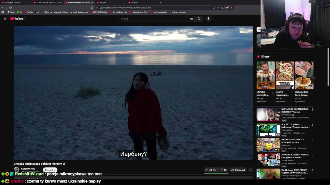This screenshot has width=330, height=185.
Task: Open the apps grid in bookmarks bar
Action: (x=3, y=12)
